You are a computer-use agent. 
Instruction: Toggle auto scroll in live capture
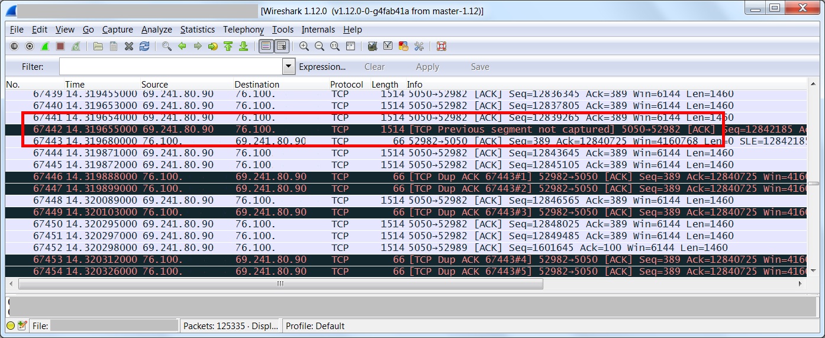tap(282, 46)
